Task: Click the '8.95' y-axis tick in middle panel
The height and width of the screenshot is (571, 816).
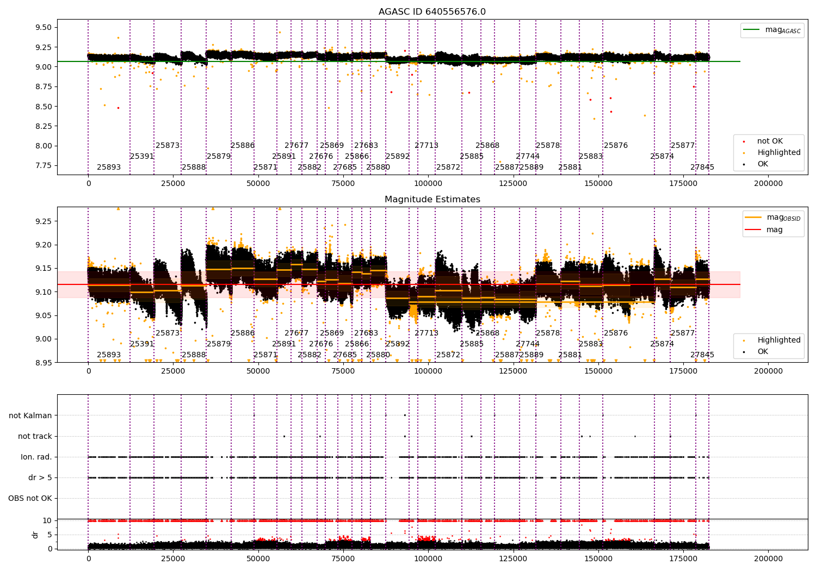Action: pyautogui.click(x=44, y=363)
